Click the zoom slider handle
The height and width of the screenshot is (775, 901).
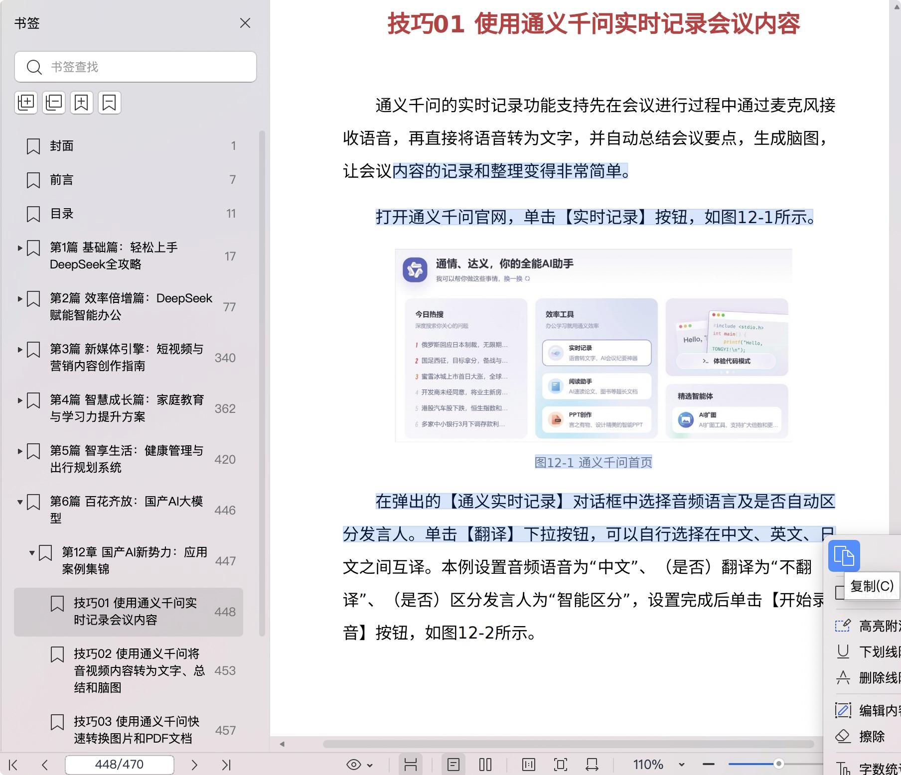pos(778,764)
